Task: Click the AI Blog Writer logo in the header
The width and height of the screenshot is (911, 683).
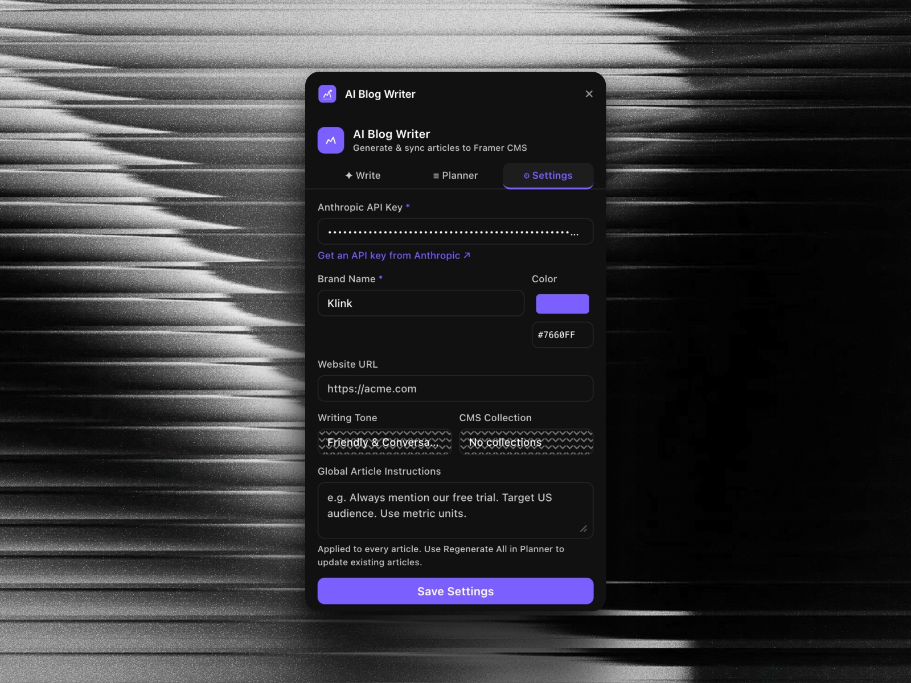Action: [x=327, y=94]
